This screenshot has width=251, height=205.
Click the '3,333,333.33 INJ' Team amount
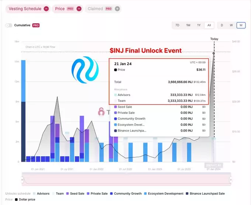pos(180,101)
